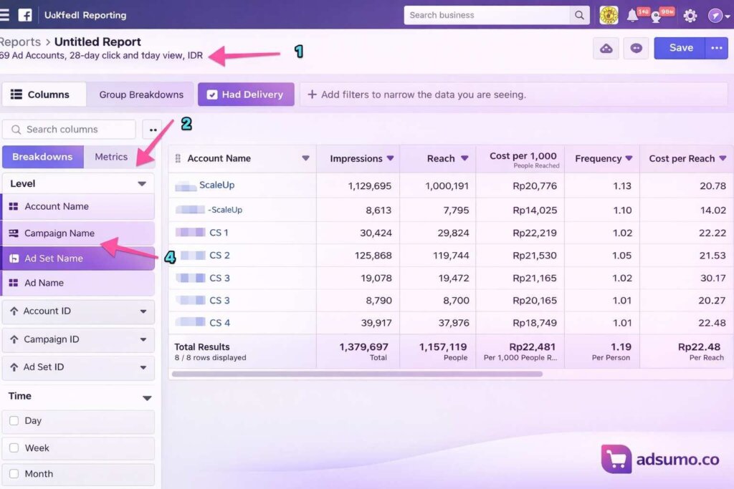Click the chat bubble share icon
This screenshot has height=489, width=734.
pyautogui.click(x=636, y=48)
